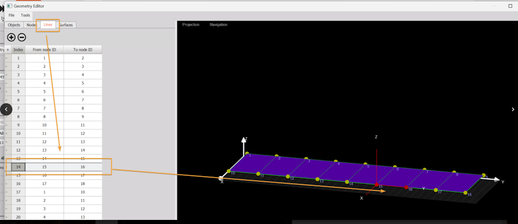Click node 13 in the 3D viewport
Screen dimensions: 518x224
point(317,180)
